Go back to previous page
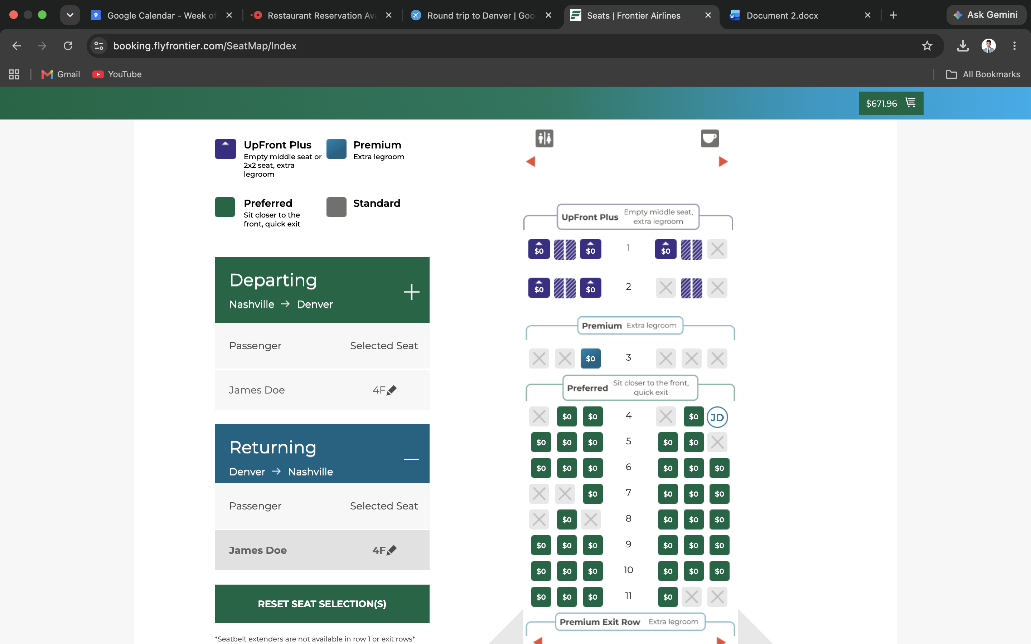Image resolution: width=1031 pixels, height=644 pixels. tap(16, 45)
